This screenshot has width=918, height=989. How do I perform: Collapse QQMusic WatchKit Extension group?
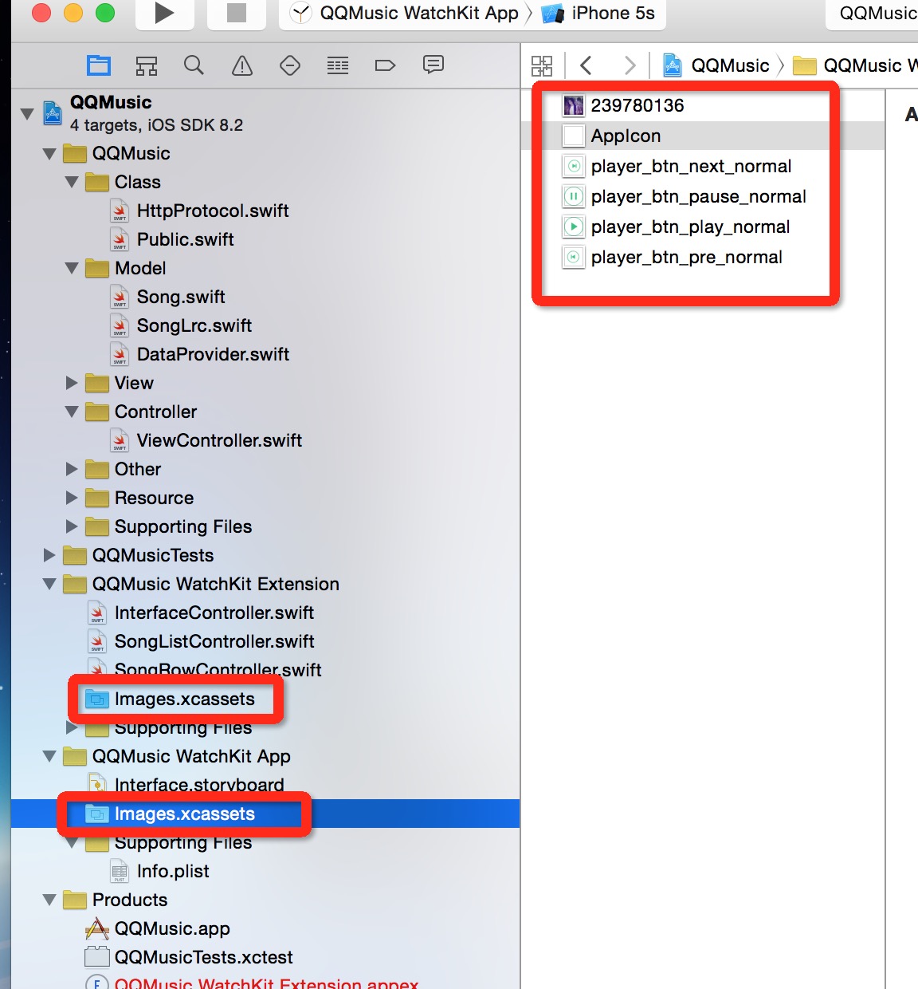click(49, 585)
